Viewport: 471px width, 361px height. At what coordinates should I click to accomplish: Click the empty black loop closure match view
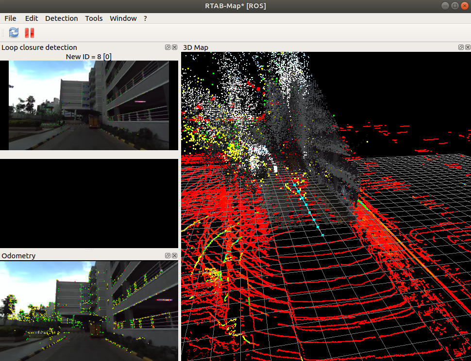click(89, 204)
